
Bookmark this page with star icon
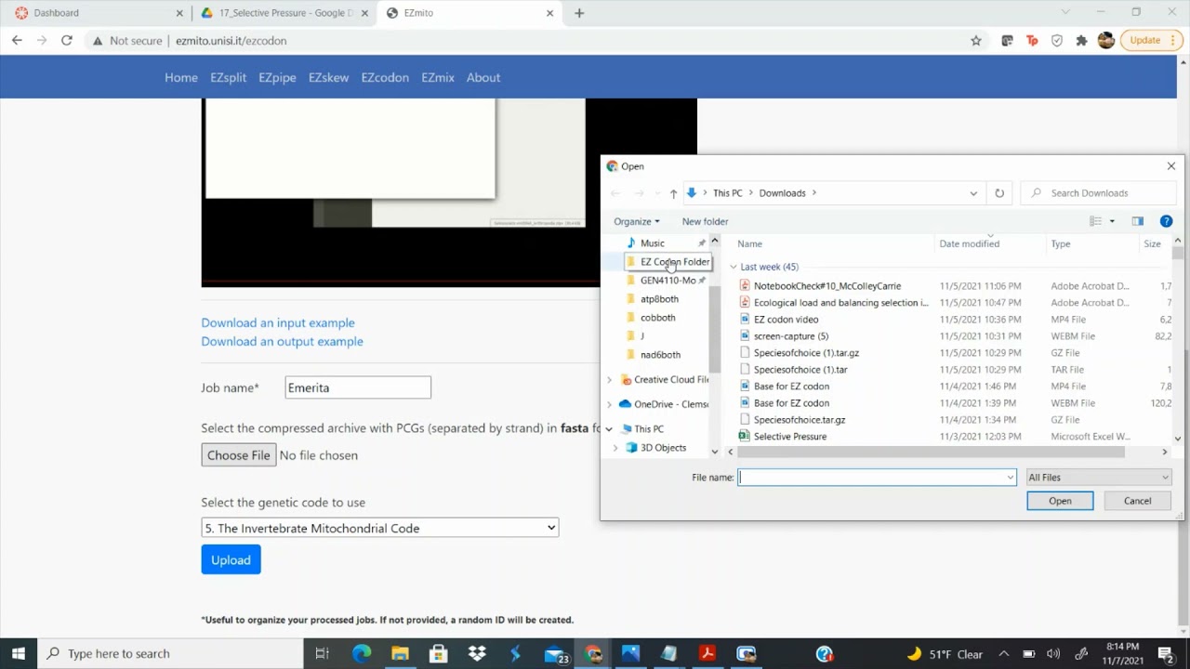click(975, 40)
